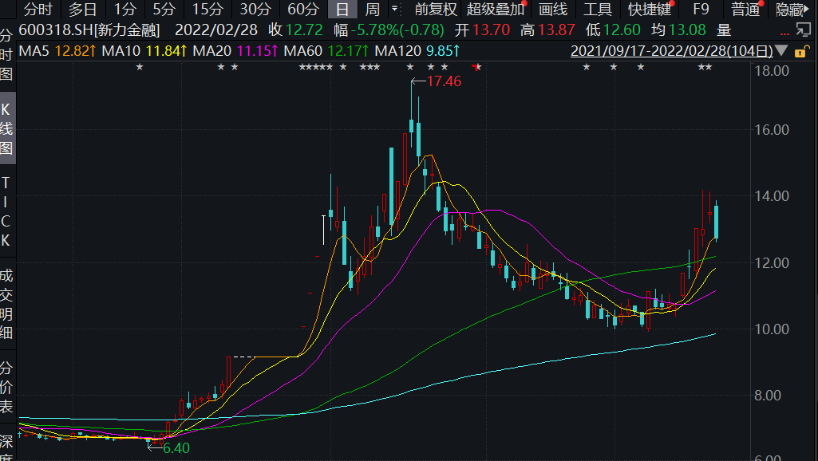Expand the date range dropdown triangle
This screenshot has height=461, width=818.
point(781,51)
